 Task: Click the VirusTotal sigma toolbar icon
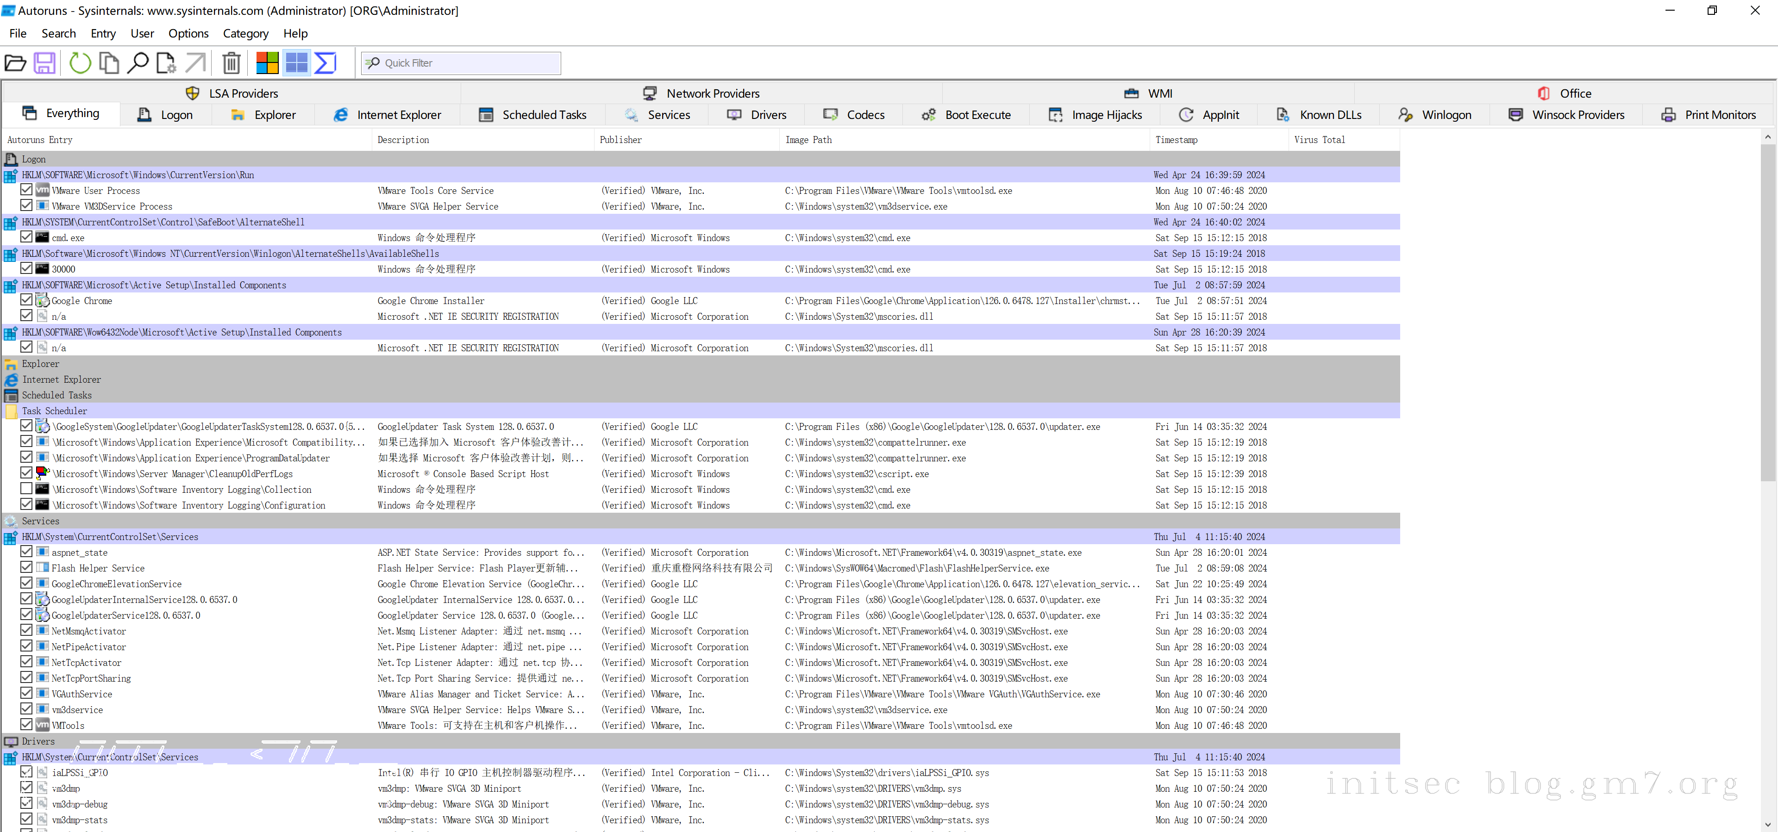(x=325, y=63)
